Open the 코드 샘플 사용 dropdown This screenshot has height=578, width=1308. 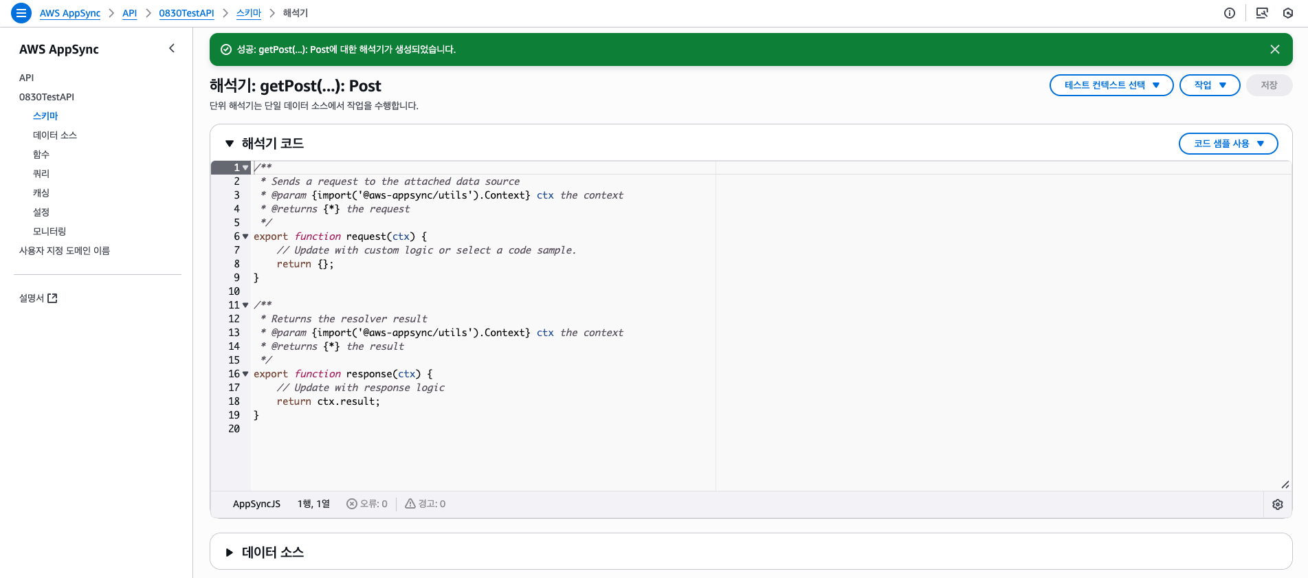click(x=1228, y=144)
